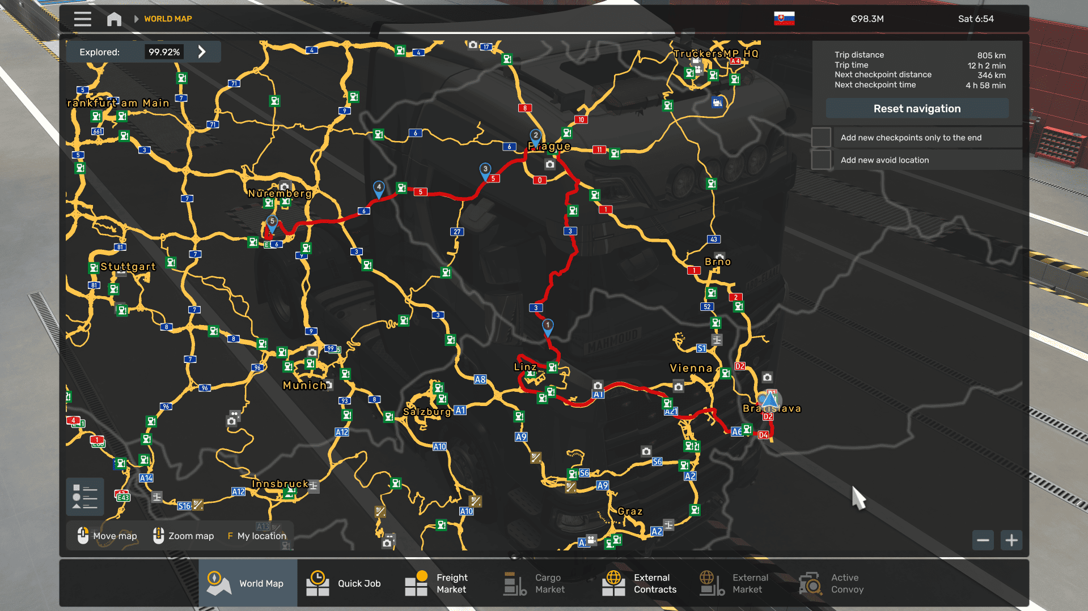1088x611 pixels.
Task: Open the External Contracts tab
Action: 640,583
